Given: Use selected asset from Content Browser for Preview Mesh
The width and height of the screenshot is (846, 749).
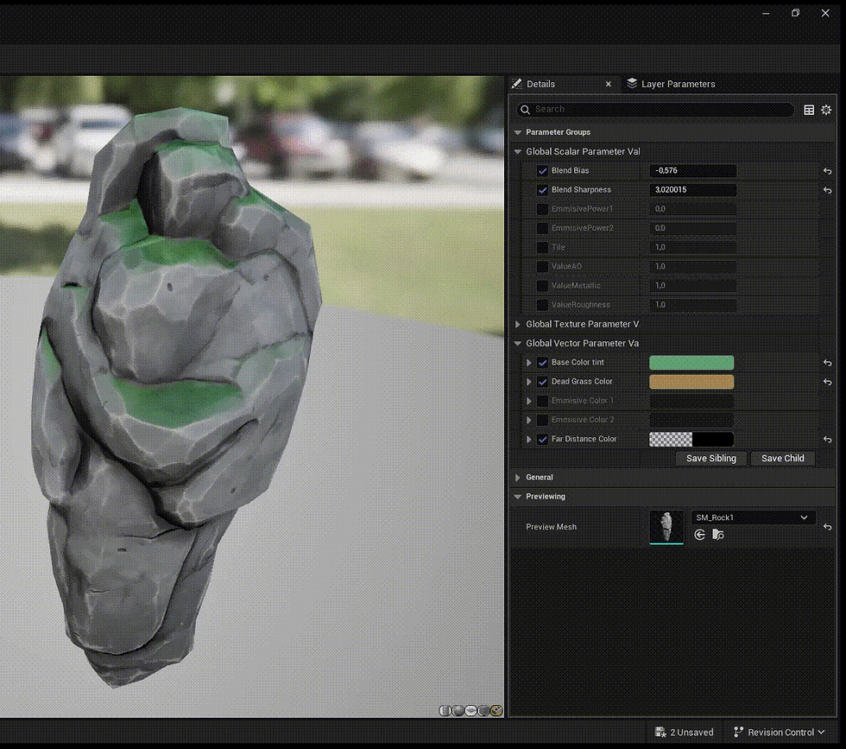Looking at the screenshot, I should [x=700, y=535].
